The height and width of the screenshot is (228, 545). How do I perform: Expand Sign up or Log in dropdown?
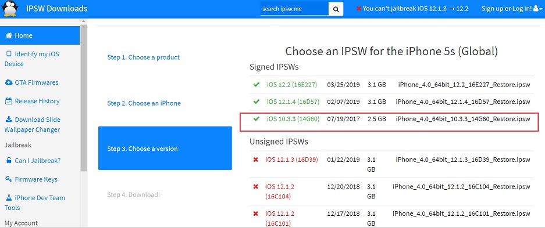click(x=512, y=9)
